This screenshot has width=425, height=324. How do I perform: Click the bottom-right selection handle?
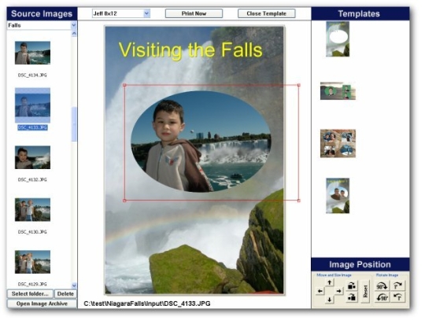(299, 201)
